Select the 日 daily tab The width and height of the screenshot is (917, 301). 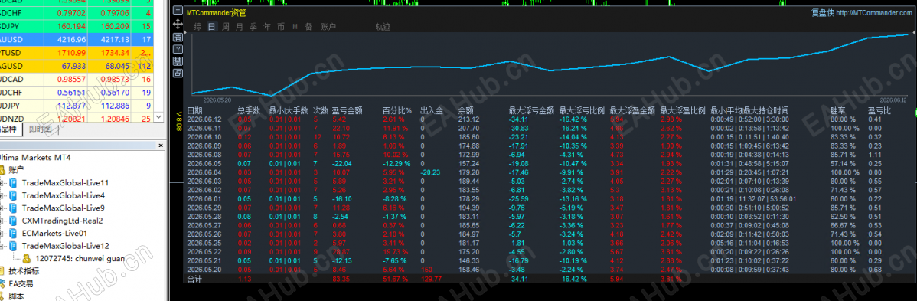point(212,27)
